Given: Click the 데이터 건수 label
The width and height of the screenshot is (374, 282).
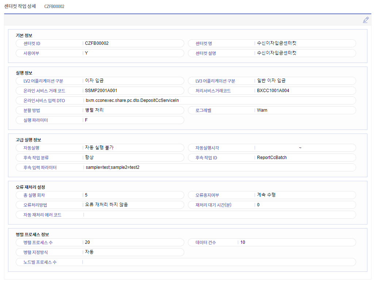Looking at the screenshot, I should tap(205, 243).
